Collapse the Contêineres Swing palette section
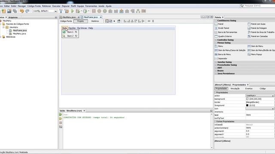The width and height of the screenshot is (275, 154). click(216, 21)
